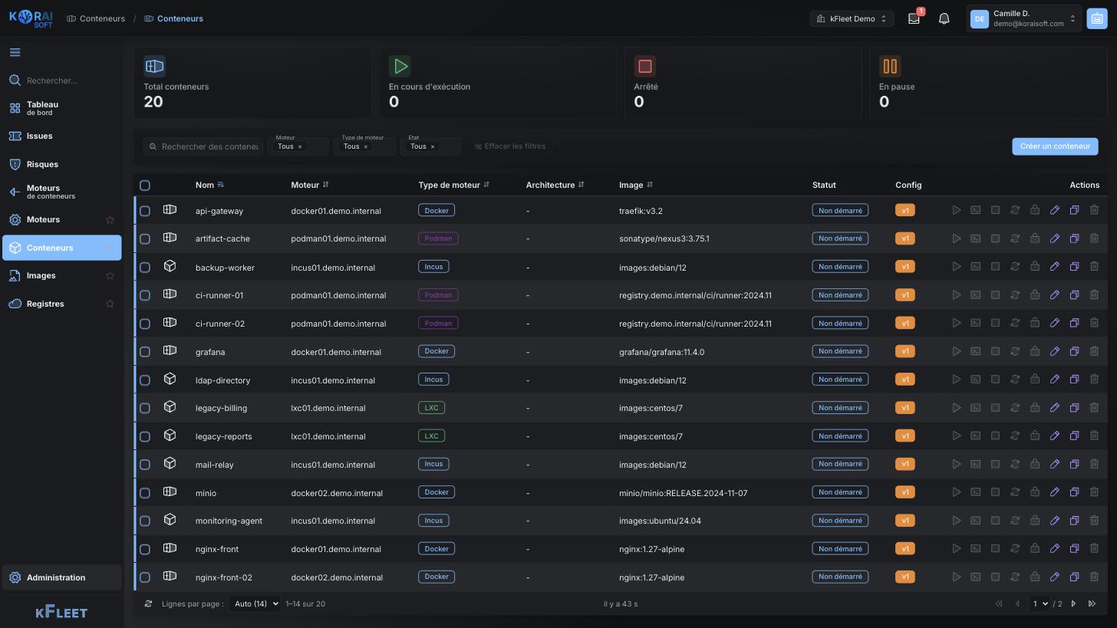The height and width of the screenshot is (628, 1117).
Task: Open Issues in the sidebar
Action: tap(61, 136)
